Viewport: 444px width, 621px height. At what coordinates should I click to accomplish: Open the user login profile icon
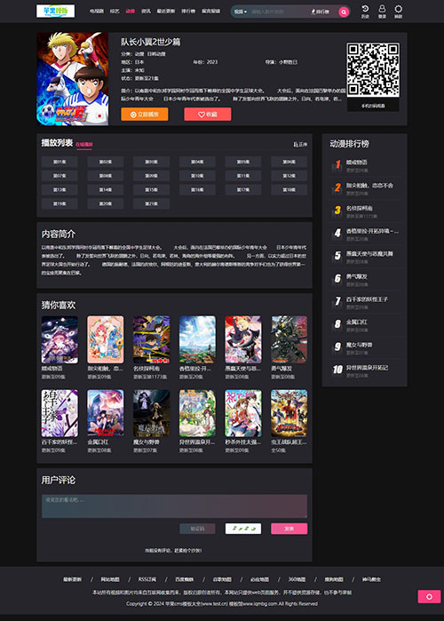click(x=382, y=12)
